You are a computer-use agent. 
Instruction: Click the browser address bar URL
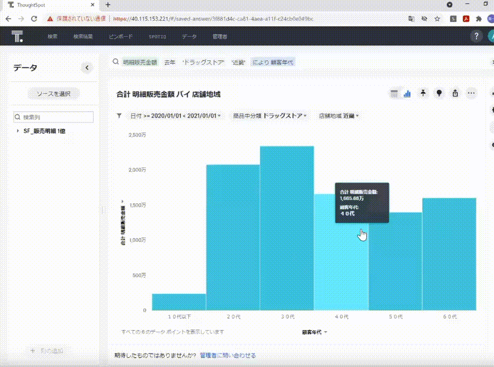pos(213,19)
